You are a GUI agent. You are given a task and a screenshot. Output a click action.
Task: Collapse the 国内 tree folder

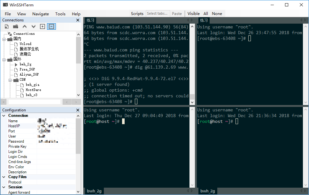pyautogui.click(x=4, y=39)
